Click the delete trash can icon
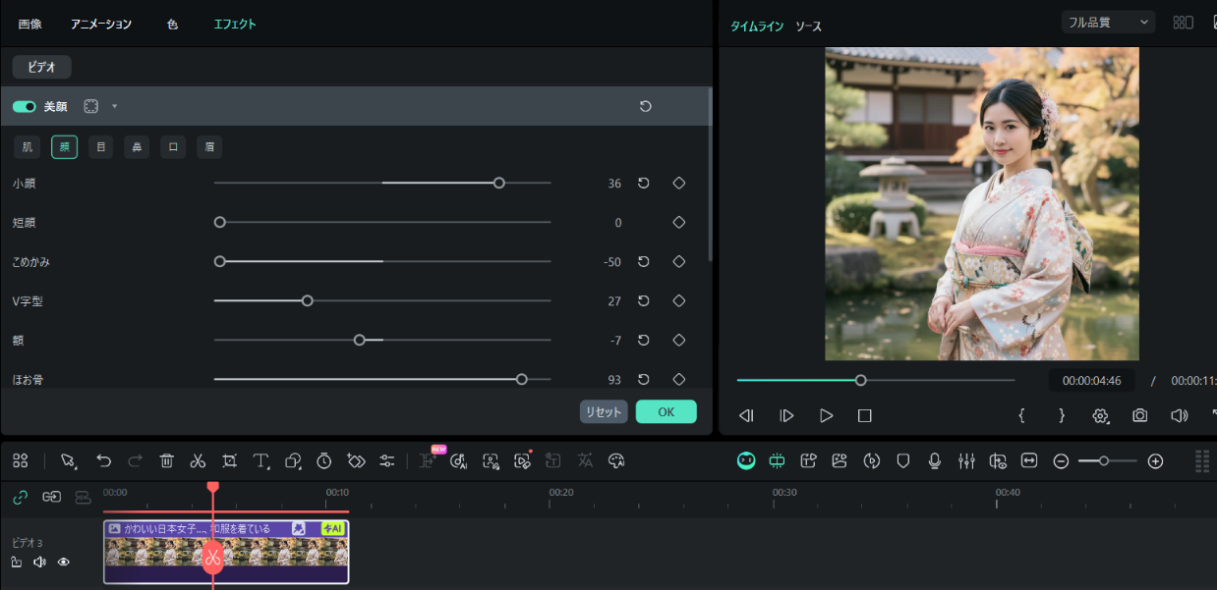 click(x=167, y=460)
